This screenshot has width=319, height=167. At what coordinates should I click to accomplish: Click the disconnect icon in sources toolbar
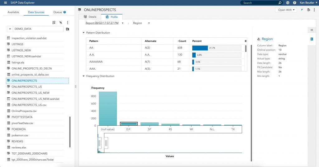click(61, 22)
